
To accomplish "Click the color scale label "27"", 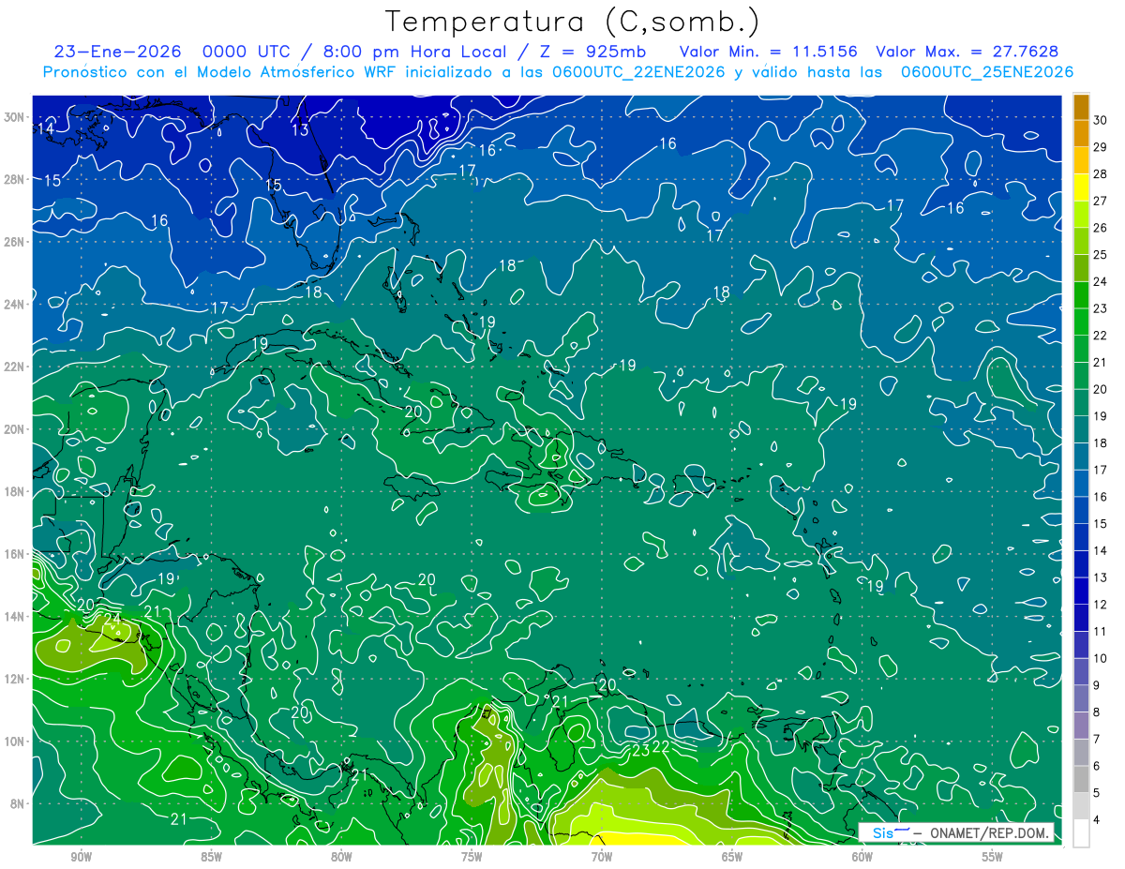I will coord(1101,200).
